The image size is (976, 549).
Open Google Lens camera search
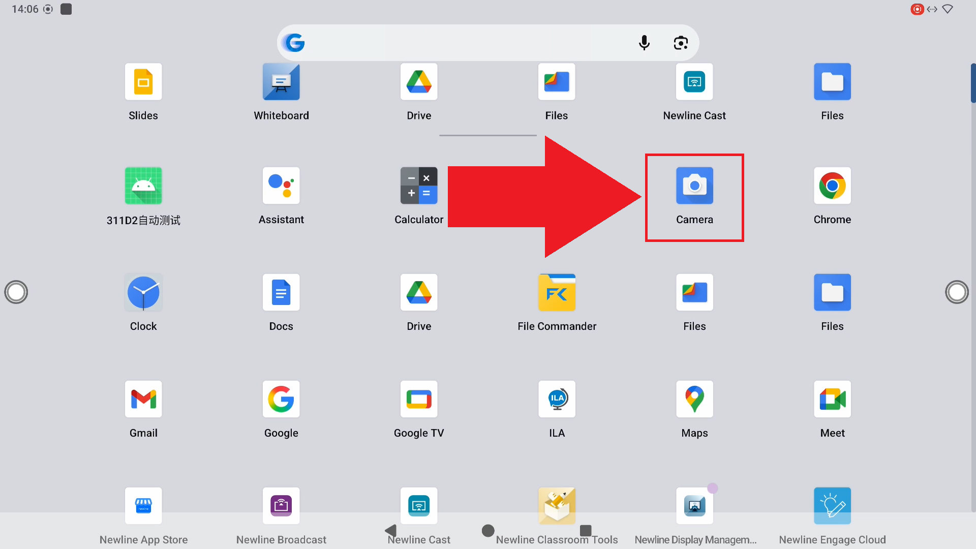click(681, 43)
